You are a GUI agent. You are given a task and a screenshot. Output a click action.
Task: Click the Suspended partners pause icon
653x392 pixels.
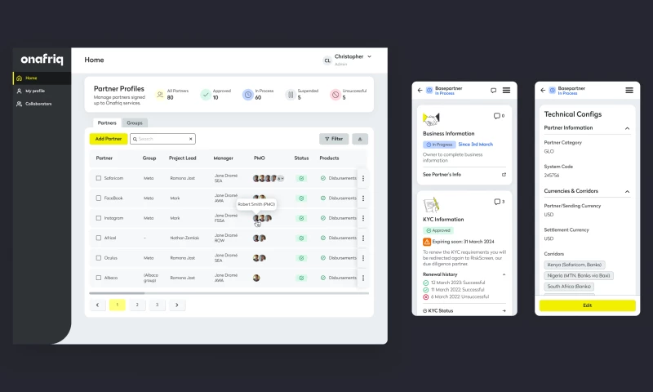[x=290, y=95]
